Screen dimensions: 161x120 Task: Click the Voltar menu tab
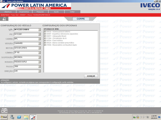pyautogui.click(x=72, y=12)
